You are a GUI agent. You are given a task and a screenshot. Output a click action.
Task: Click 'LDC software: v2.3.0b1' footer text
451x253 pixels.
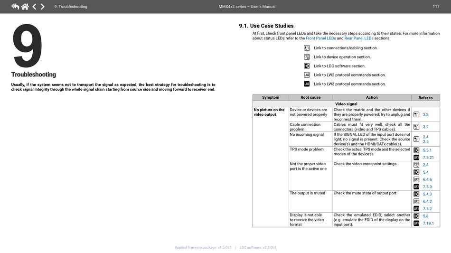coord(258,247)
